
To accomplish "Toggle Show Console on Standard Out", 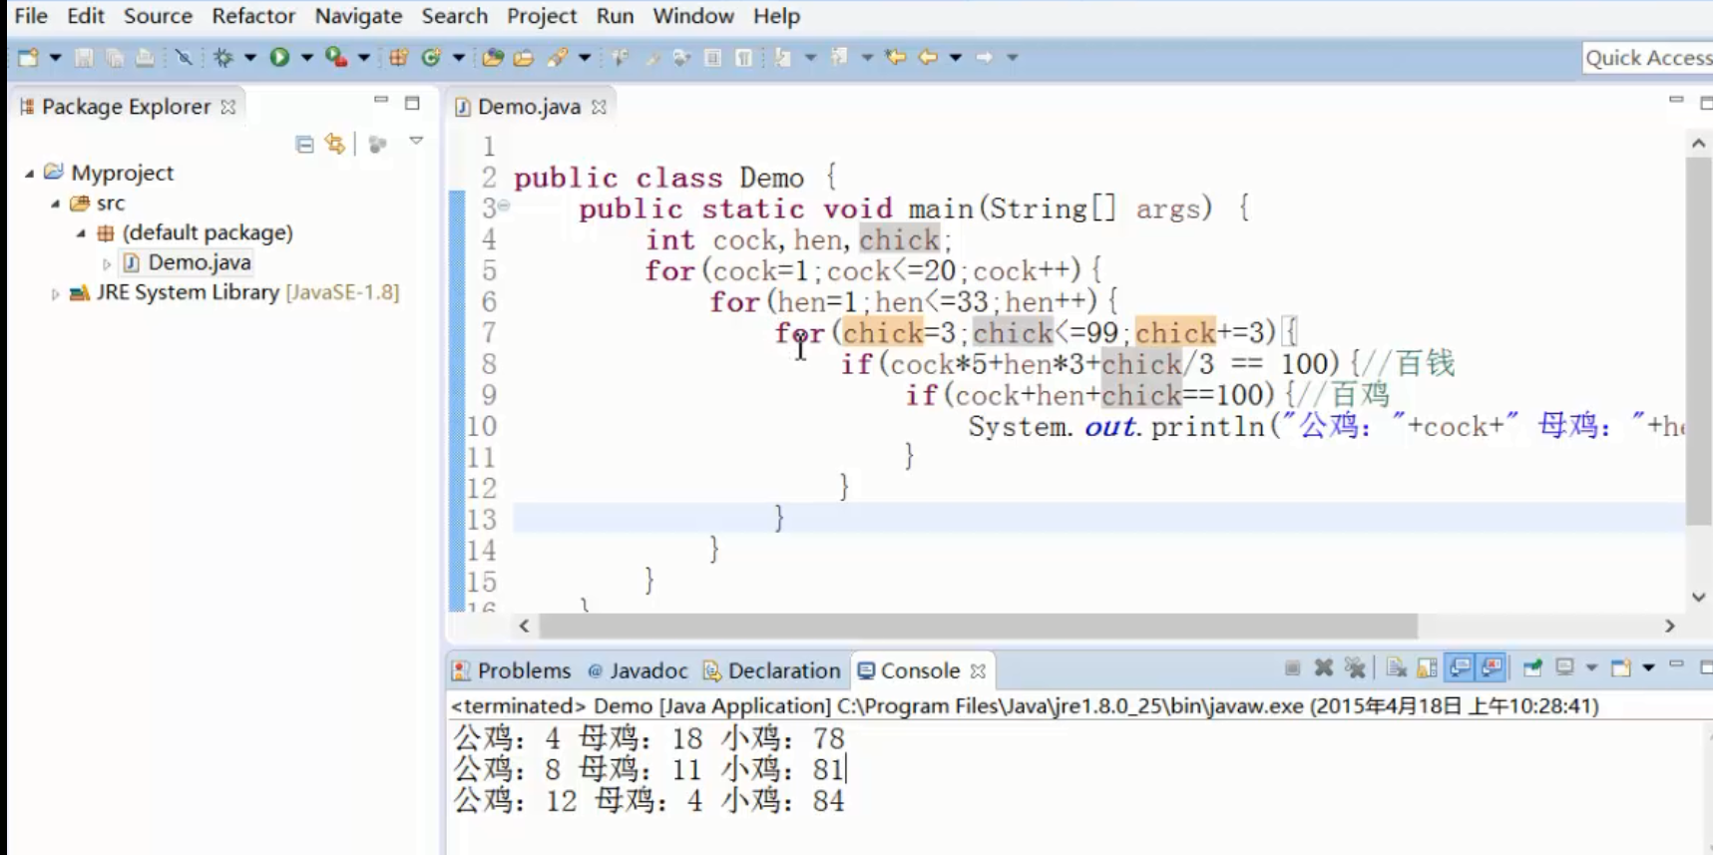I will [1460, 667].
